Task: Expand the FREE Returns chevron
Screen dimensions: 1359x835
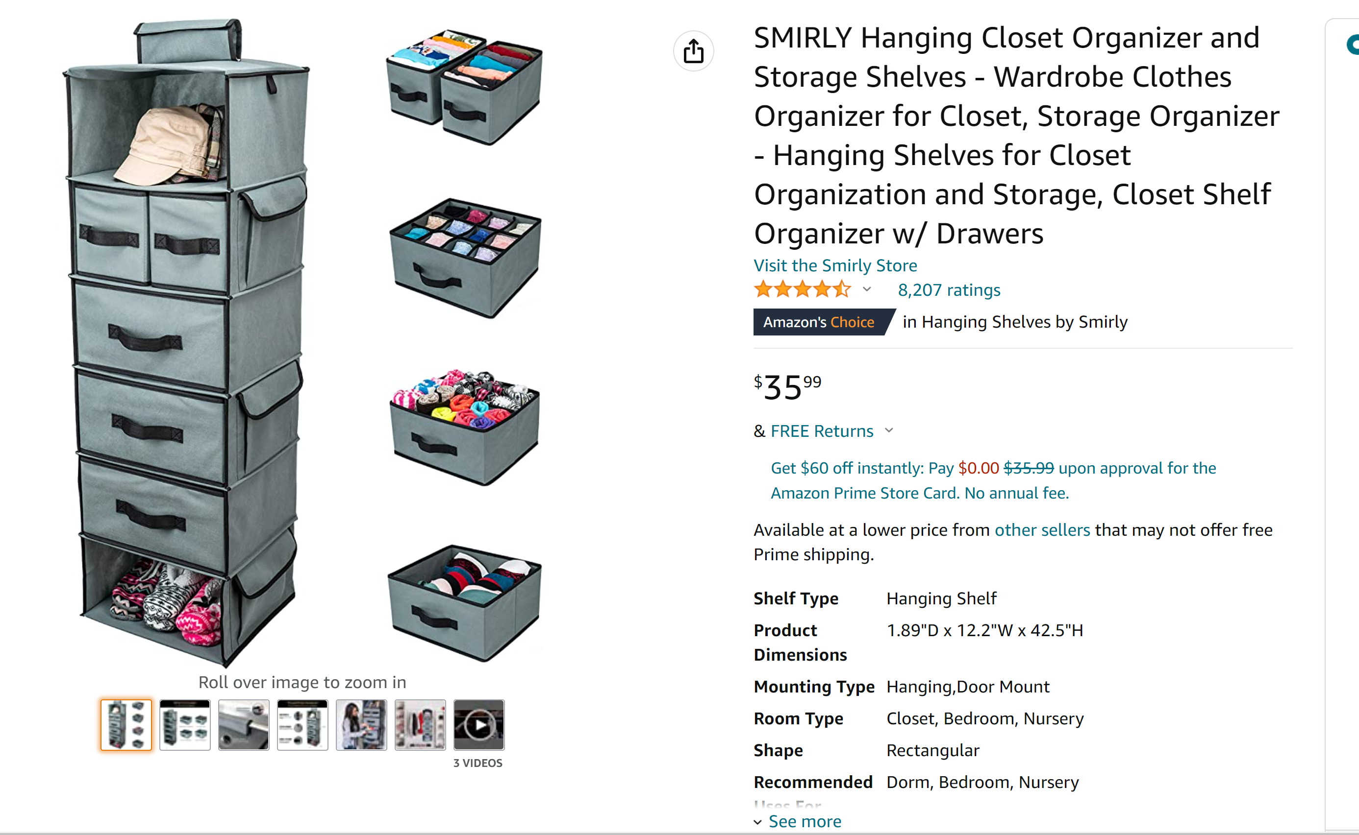Action: (x=889, y=431)
